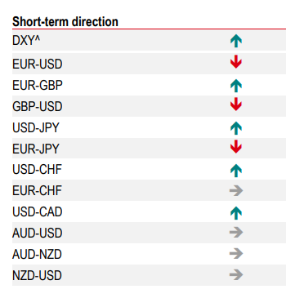Viewport: 295px width, 298px height.
Task: Select the USD-JPY currency pair text
Action: tap(36, 127)
